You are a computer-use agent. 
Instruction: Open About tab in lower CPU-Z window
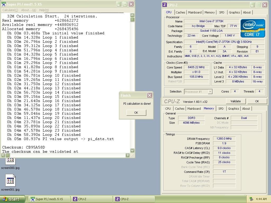(246, 109)
